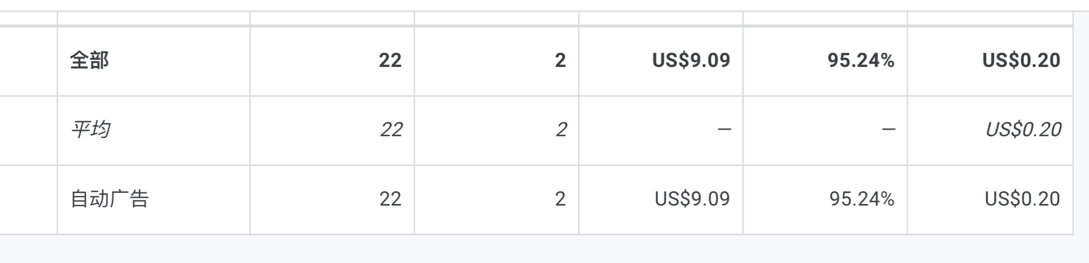Screen dimensions: 1089x263
Task: Select US$0.20 in 自动广告 row
Action: pyautogui.click(x=1023, y=199)
